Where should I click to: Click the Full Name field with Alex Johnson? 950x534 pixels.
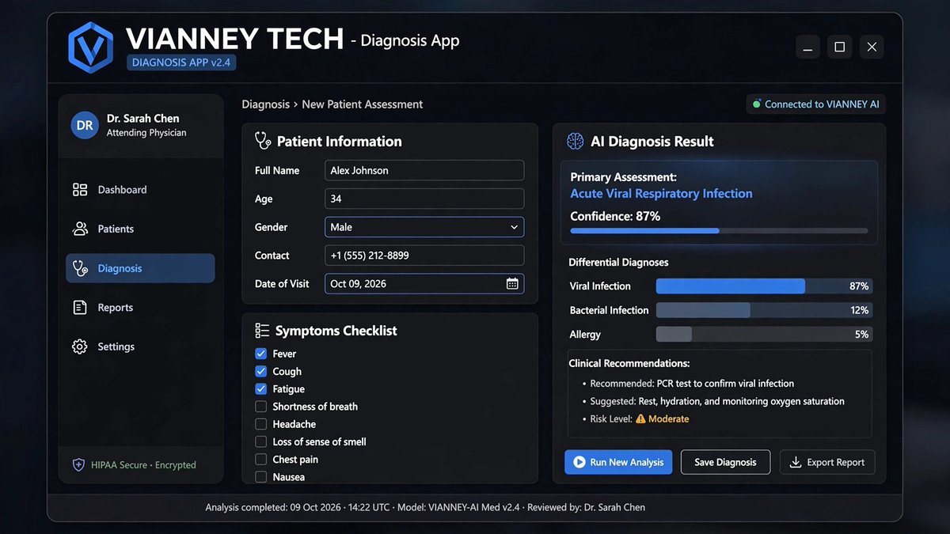pyautogui.click(x=424, y=170)
